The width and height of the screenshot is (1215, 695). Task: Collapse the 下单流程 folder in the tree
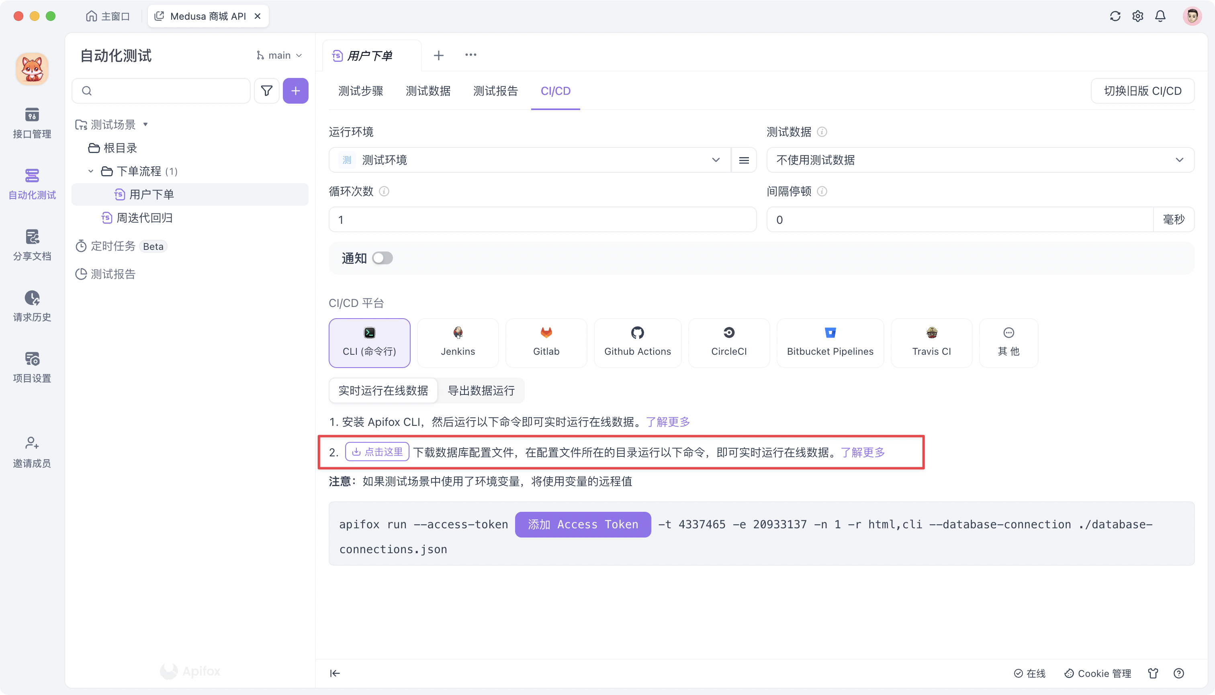91,171
